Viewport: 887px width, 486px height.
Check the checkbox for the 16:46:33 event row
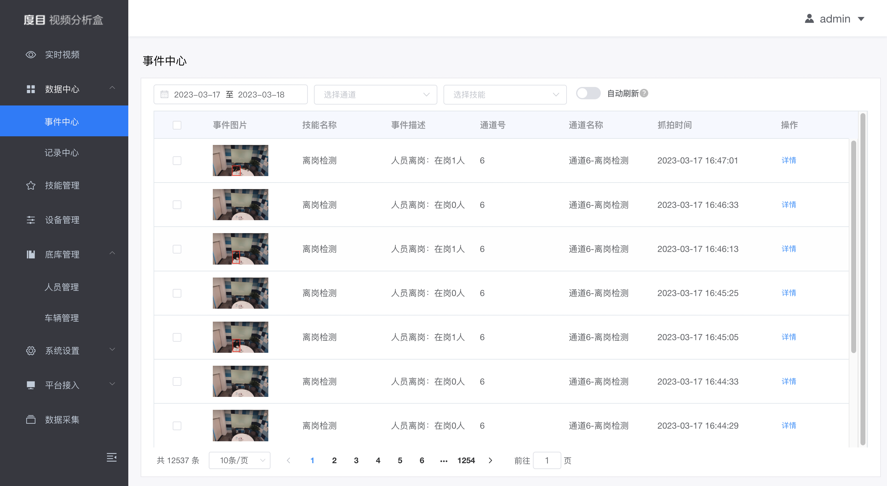(177, 205)
